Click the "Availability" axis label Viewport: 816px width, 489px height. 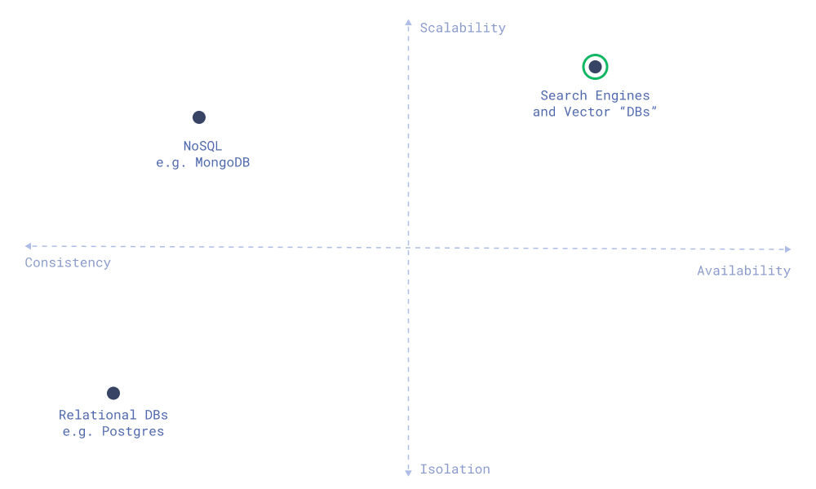pos(743,271)
